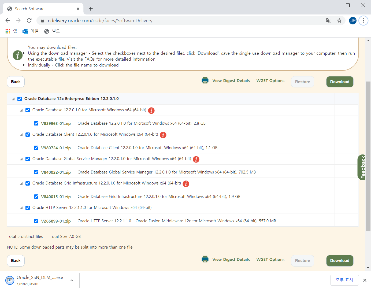The width and height of the screenshot is (371, 288).
Task: Click the bottom Download button
Action: [340, 261]
